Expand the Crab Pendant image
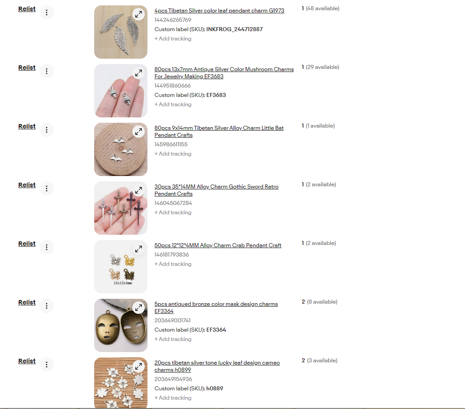The height and width of the screenshot is (409, 465). (x=139, y=249)
